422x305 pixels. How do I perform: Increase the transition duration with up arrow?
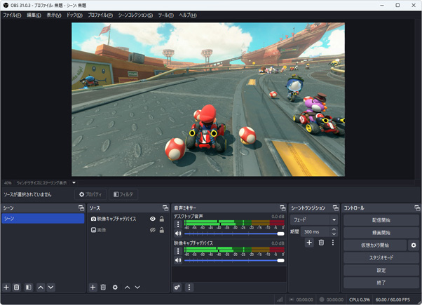coord(334,229)
